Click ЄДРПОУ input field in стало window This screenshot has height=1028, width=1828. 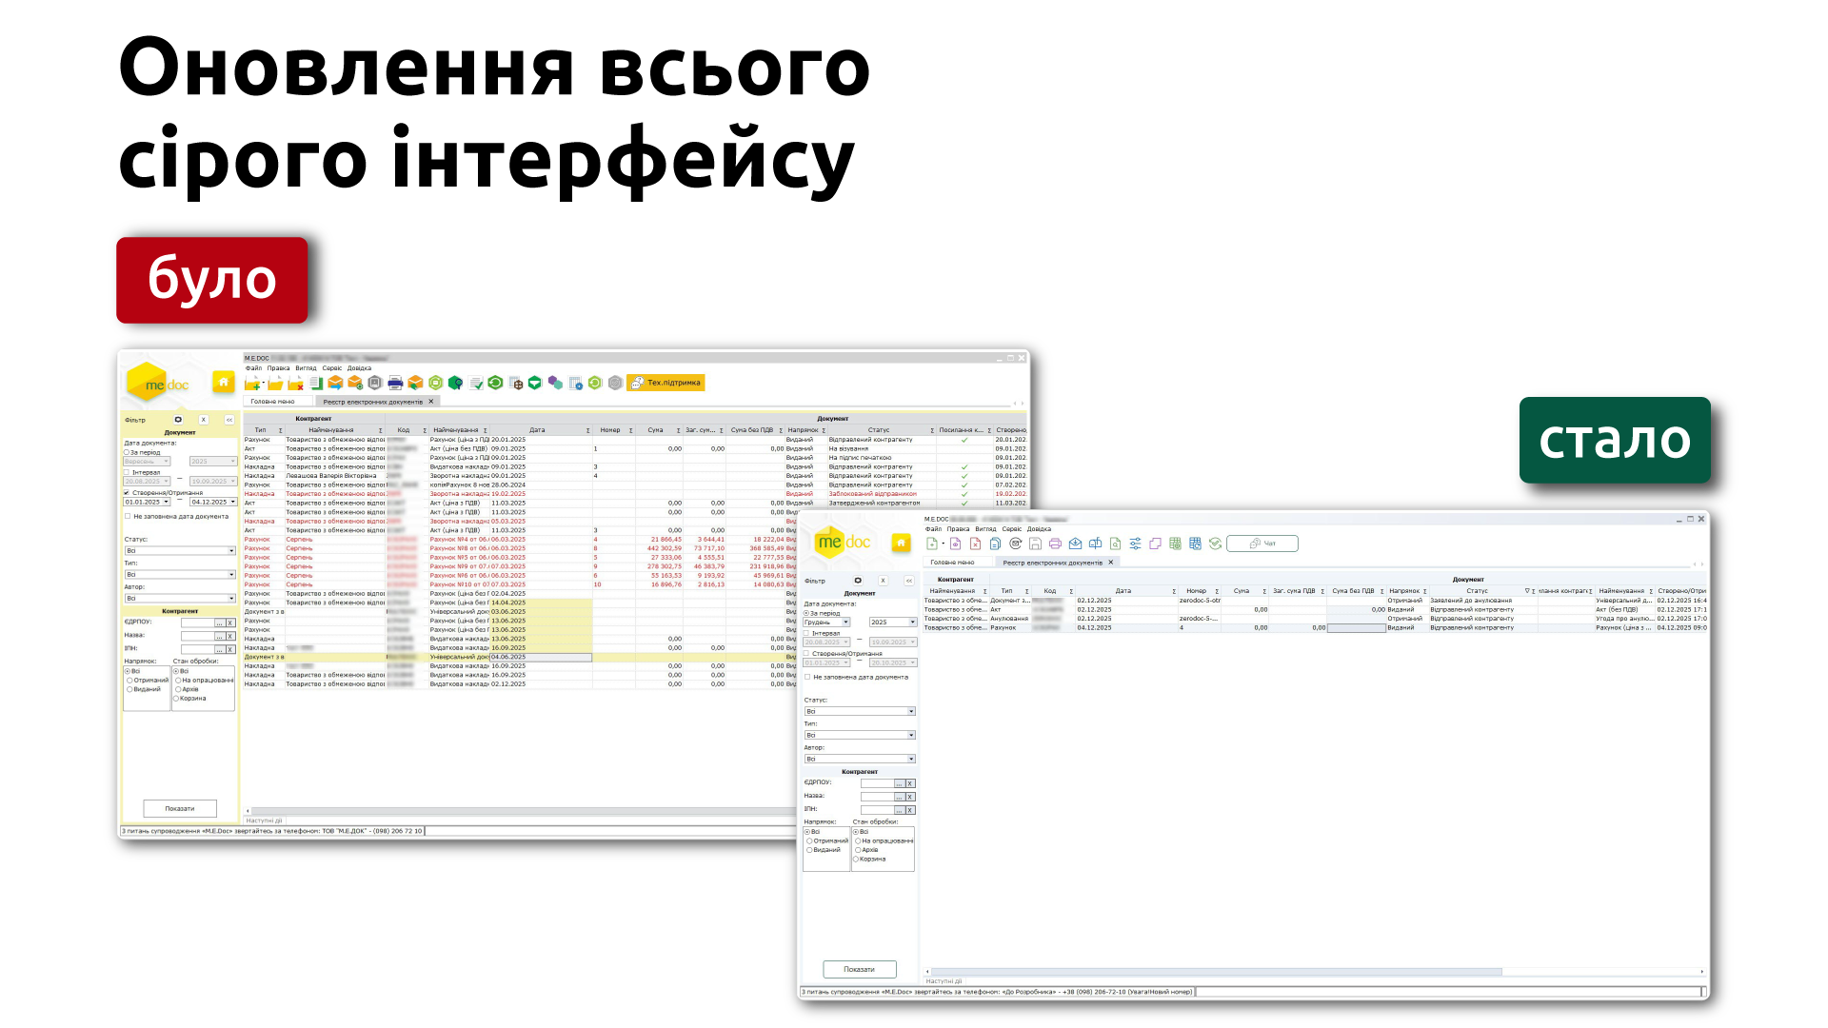(876, 783)
